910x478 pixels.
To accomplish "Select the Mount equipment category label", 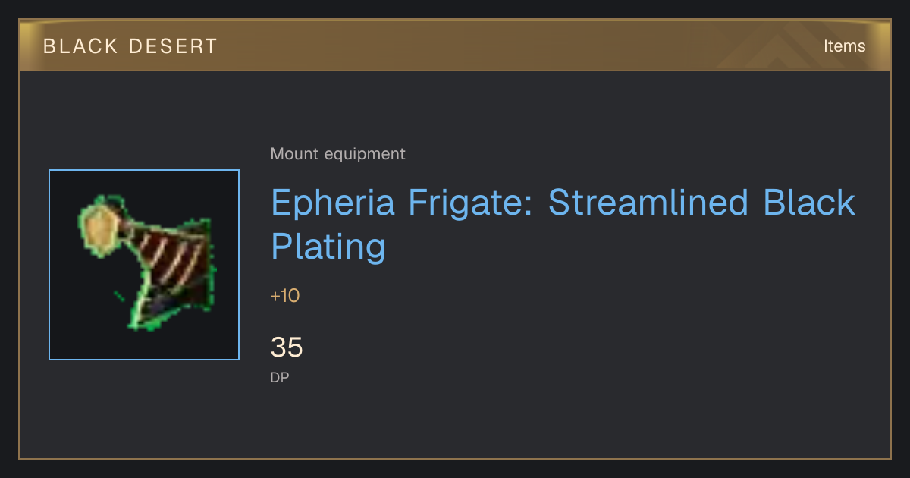I will pyautogui.click(x=338, y=154).
